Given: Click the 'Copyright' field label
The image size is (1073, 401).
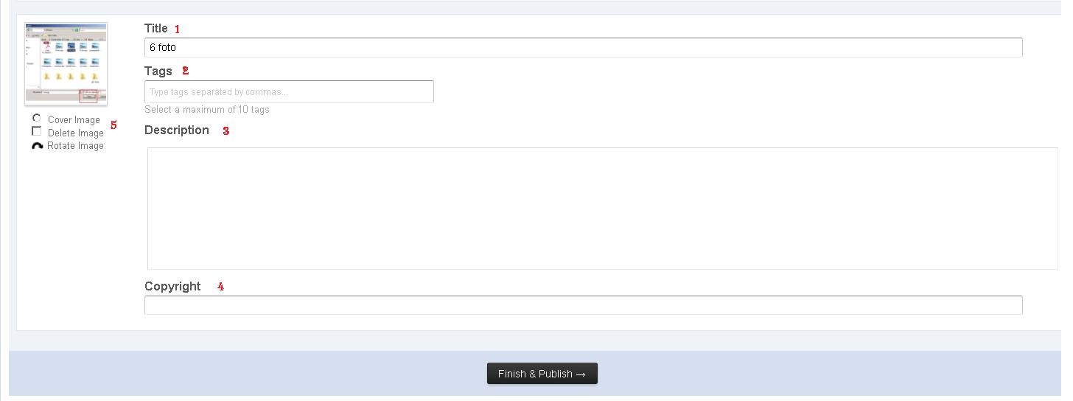Looking at the screenshot, I should (172, 286).
